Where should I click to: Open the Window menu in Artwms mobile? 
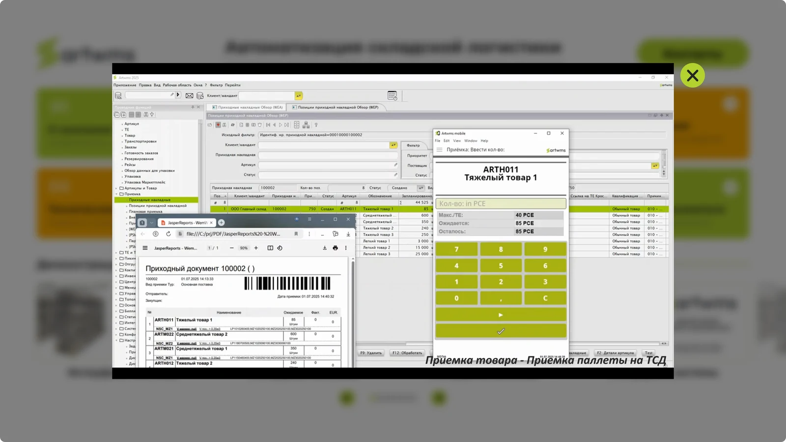[471, 141]
